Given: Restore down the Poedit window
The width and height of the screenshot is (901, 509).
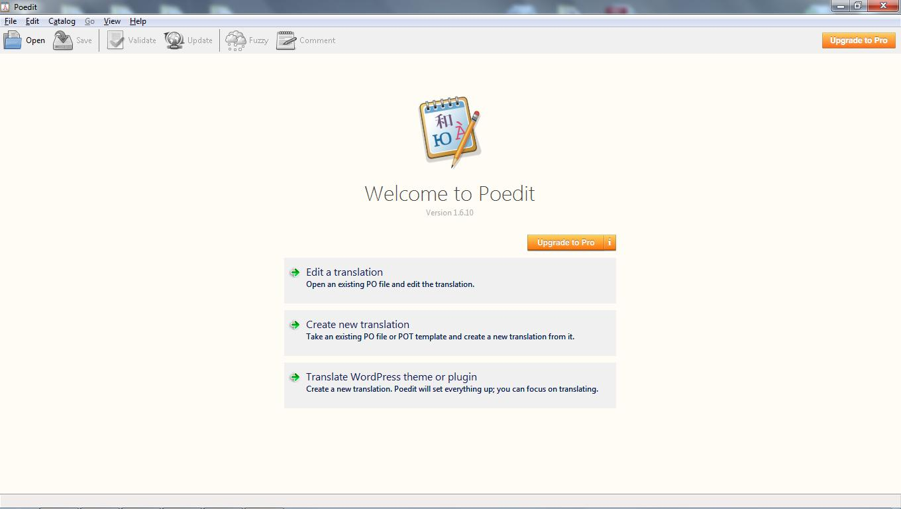Looking at the screenshot, I should (x=857, y=6).
